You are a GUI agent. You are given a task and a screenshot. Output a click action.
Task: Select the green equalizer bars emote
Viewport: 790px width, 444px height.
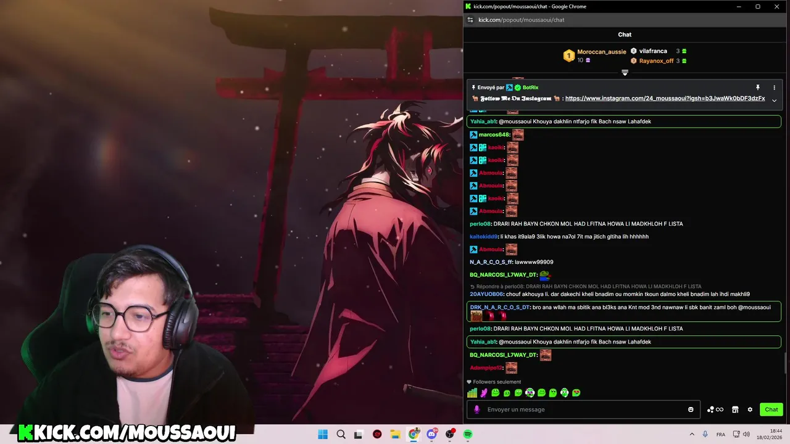pyautogui.click(x=472, y=393)
